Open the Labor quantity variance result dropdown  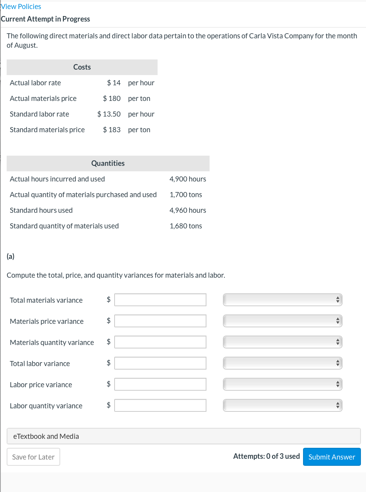[x=282, y=405]
